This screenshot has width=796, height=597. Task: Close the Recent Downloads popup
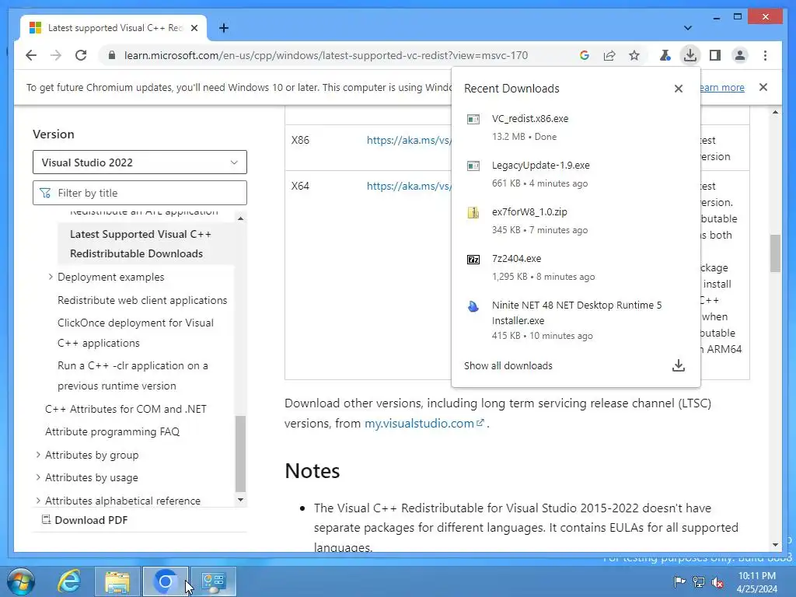point(678,89)
